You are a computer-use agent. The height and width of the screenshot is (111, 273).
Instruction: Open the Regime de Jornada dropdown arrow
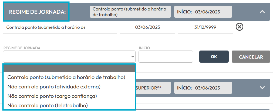(133, 57)
